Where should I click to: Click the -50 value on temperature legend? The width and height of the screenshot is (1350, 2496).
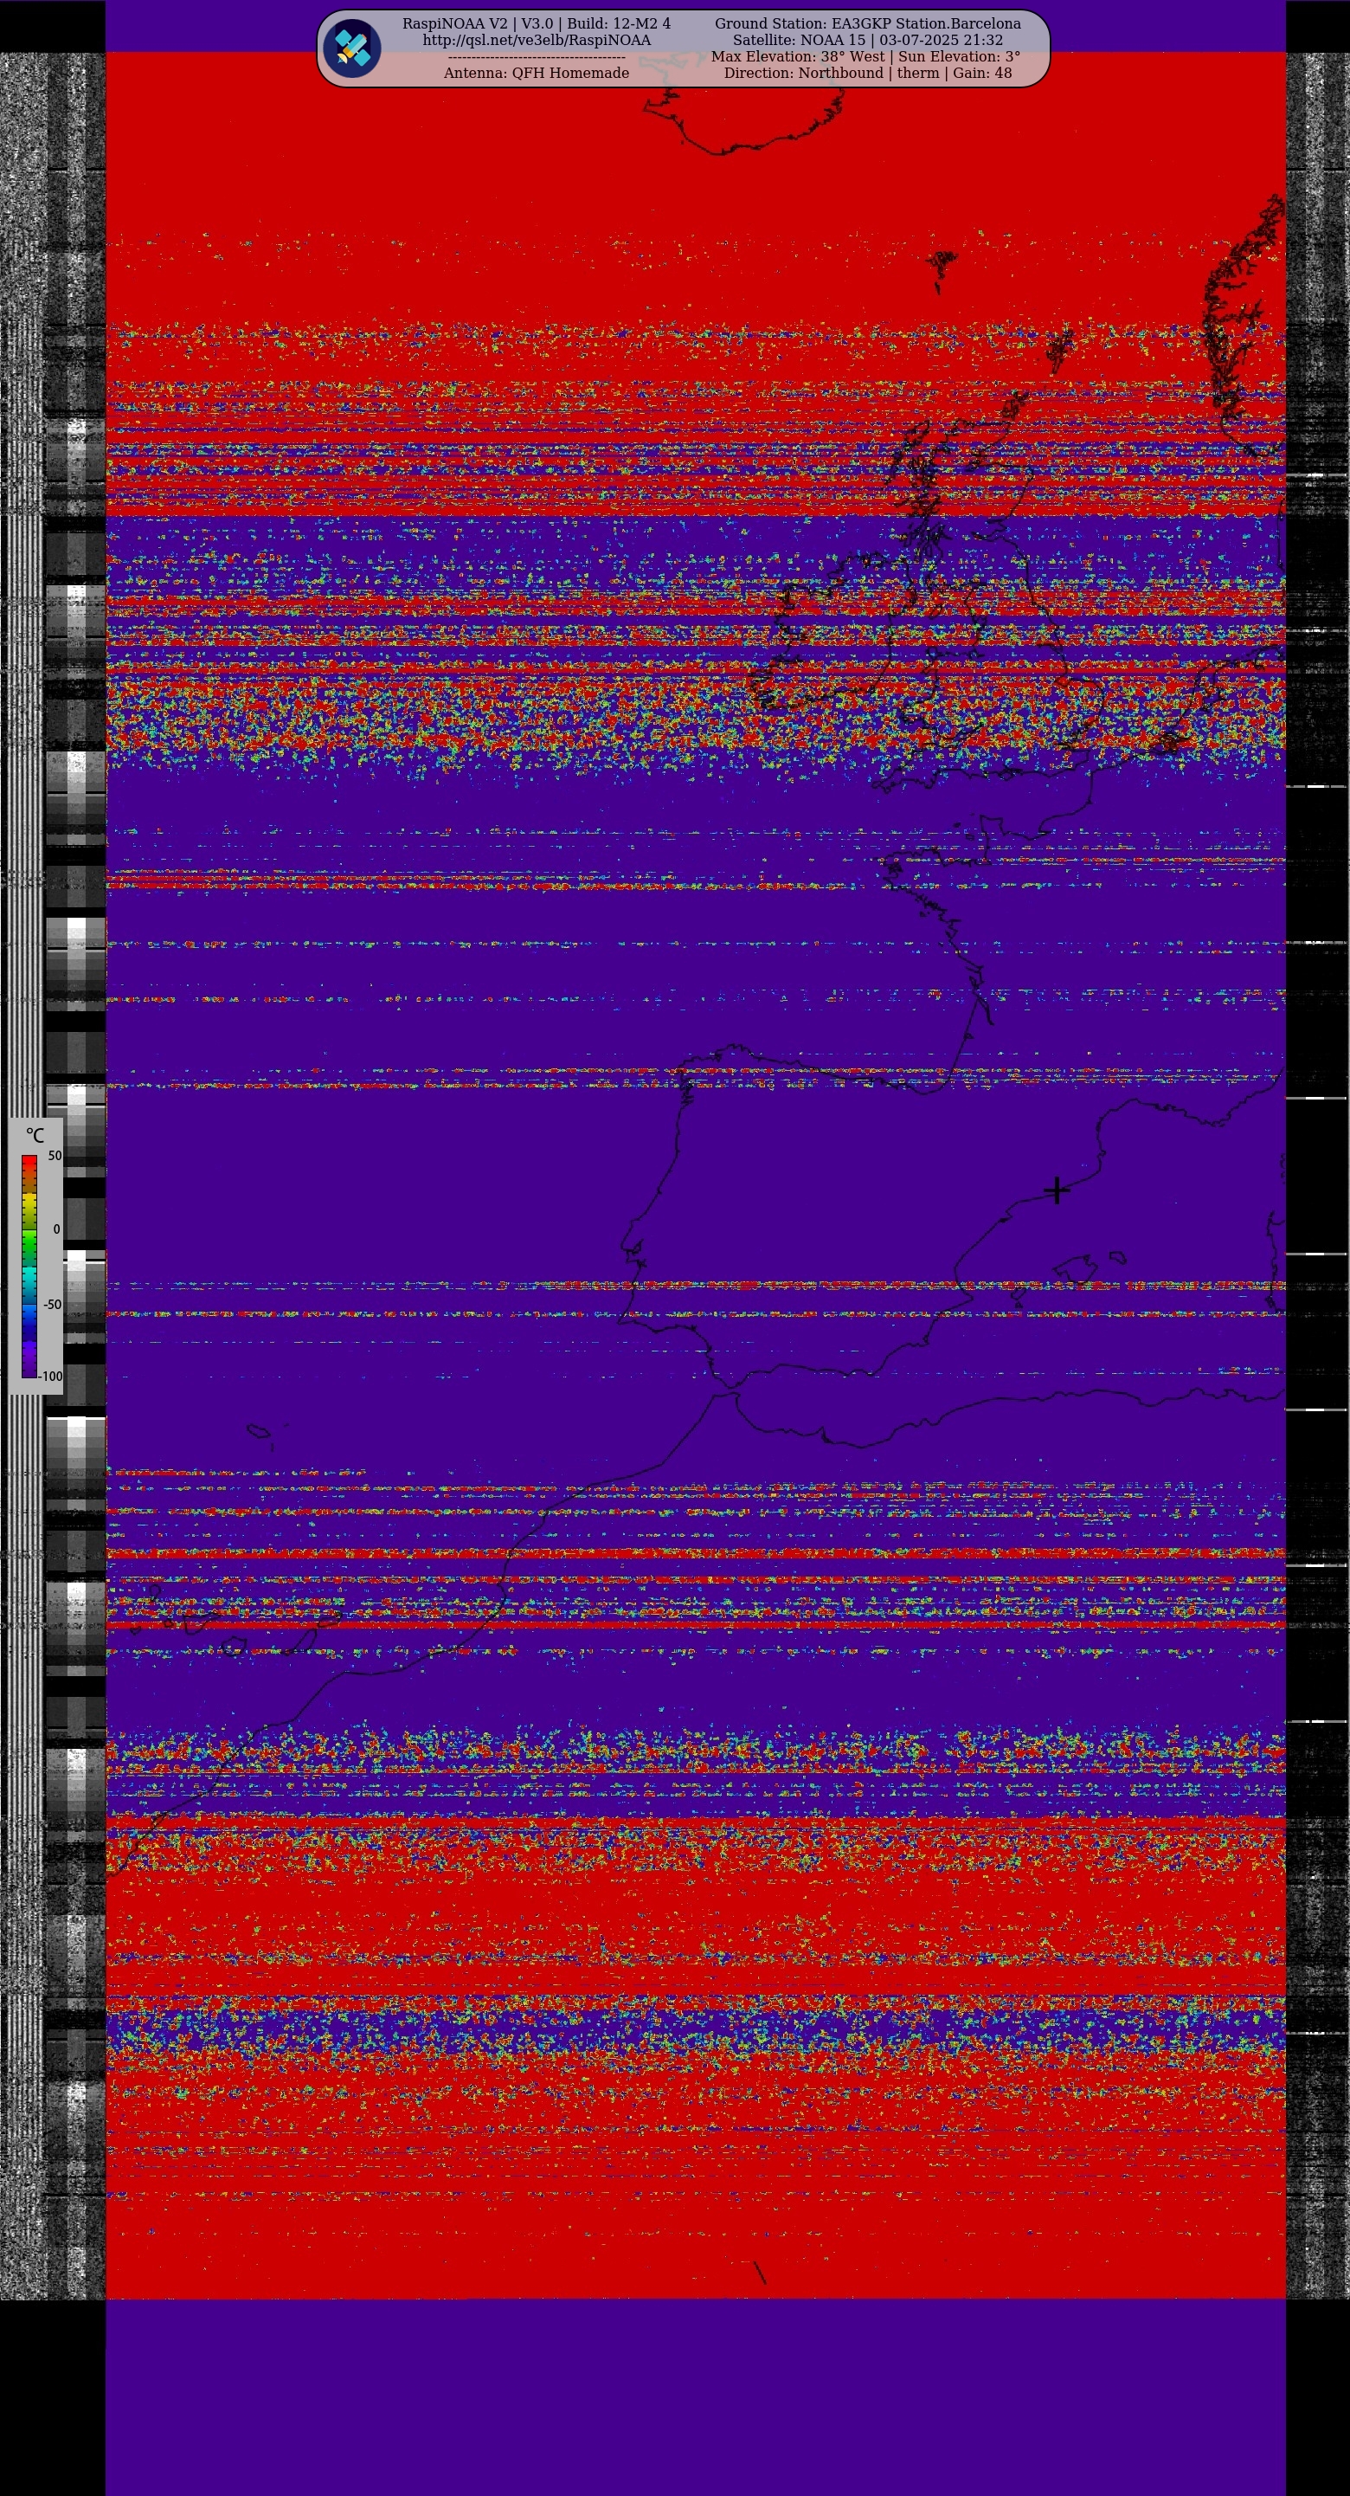pyautogui.click(x=52, y=1304)
